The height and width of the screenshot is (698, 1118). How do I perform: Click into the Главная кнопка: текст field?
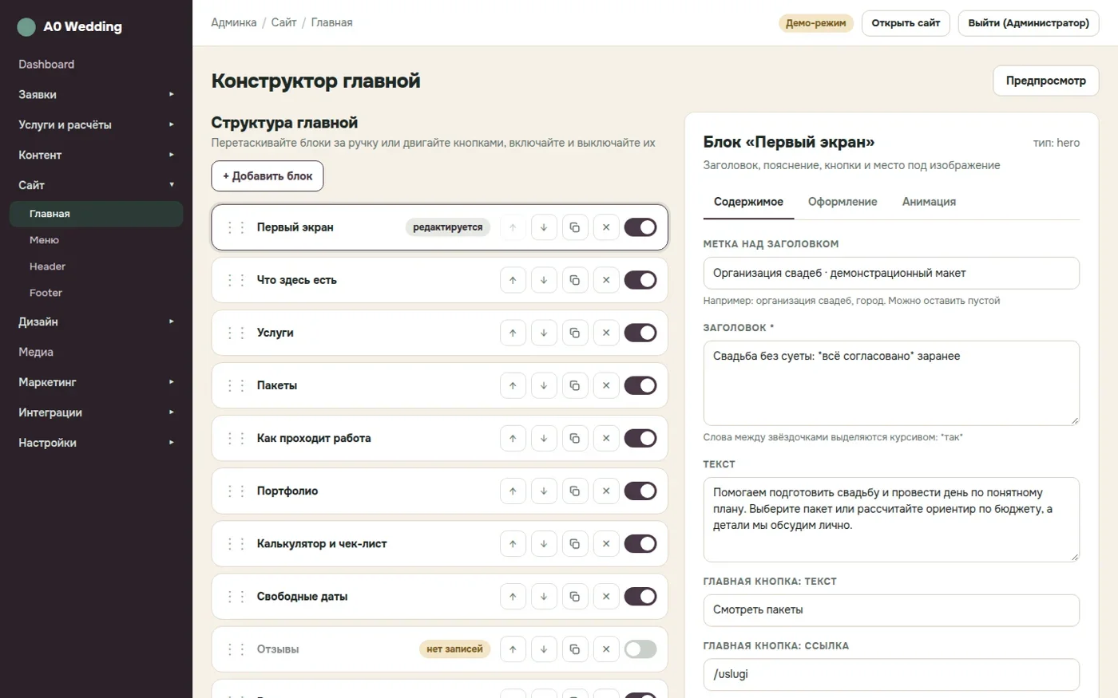click(891, 609)
